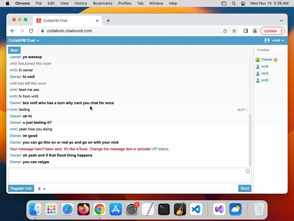The height and width of the screenshot is (221, 294).
Task: Open Trash in the dock
Action: click(x=258, y=209)
